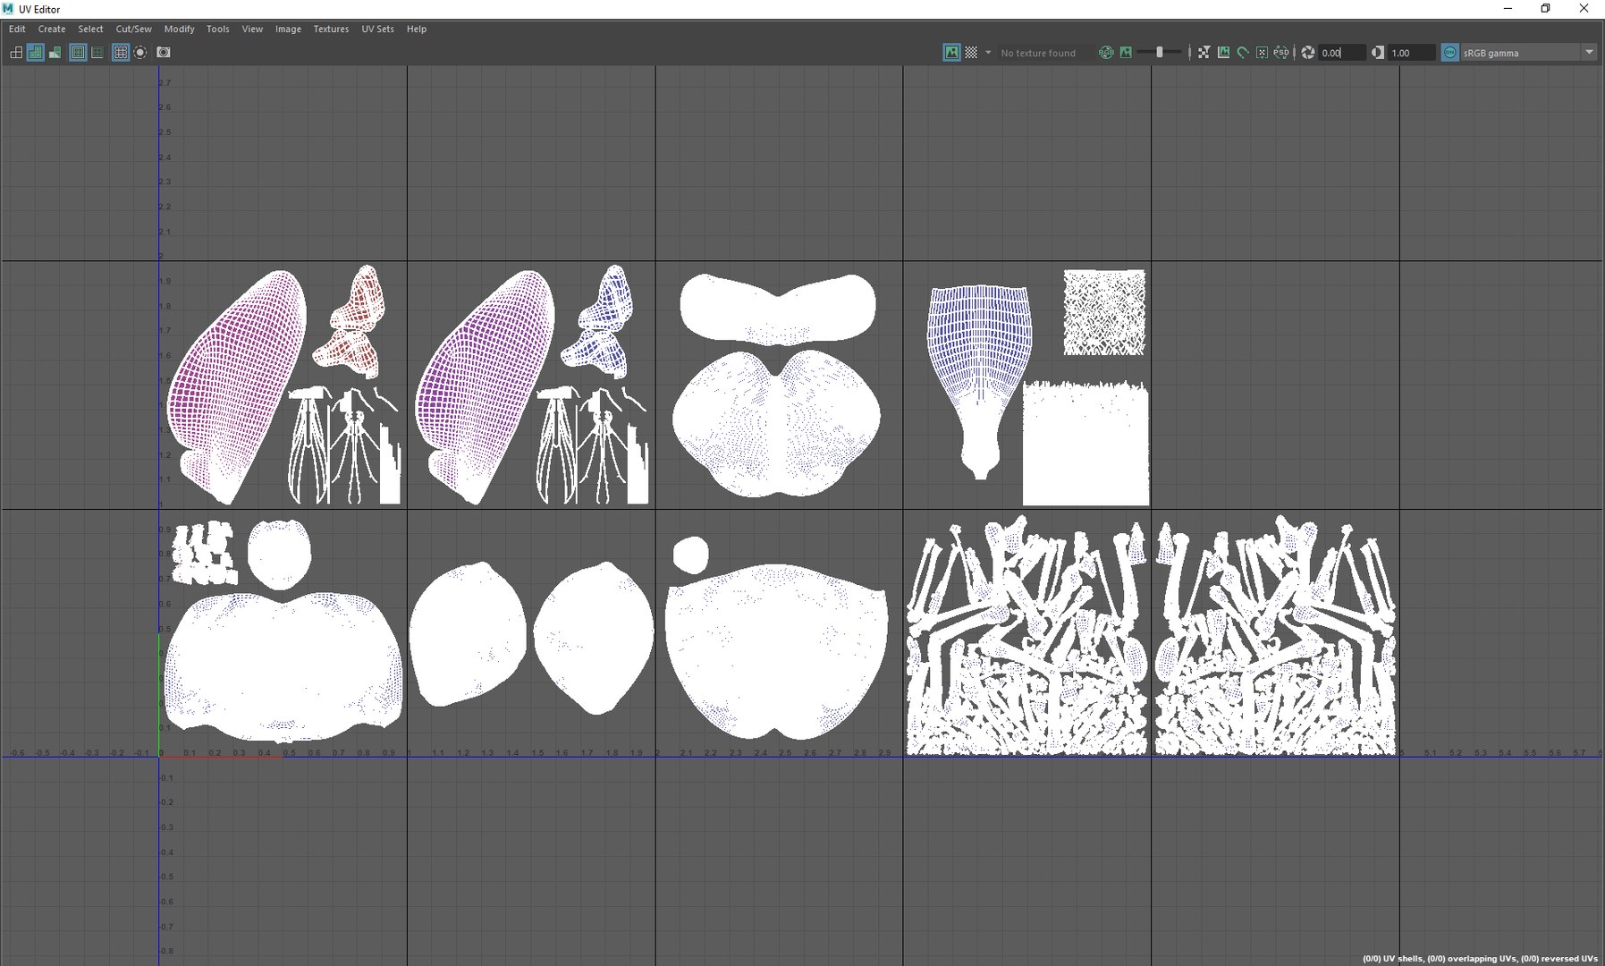The height and width of the screenshot is (966, 1605).
Task: Toggle wireframe UV display icon
Action: (16, 53)
